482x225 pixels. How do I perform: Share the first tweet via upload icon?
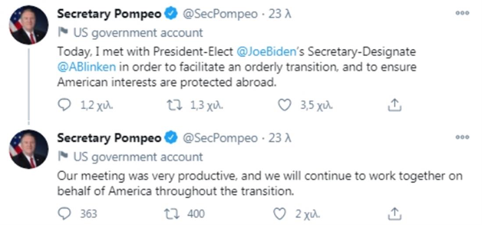(x=394, y=105)
